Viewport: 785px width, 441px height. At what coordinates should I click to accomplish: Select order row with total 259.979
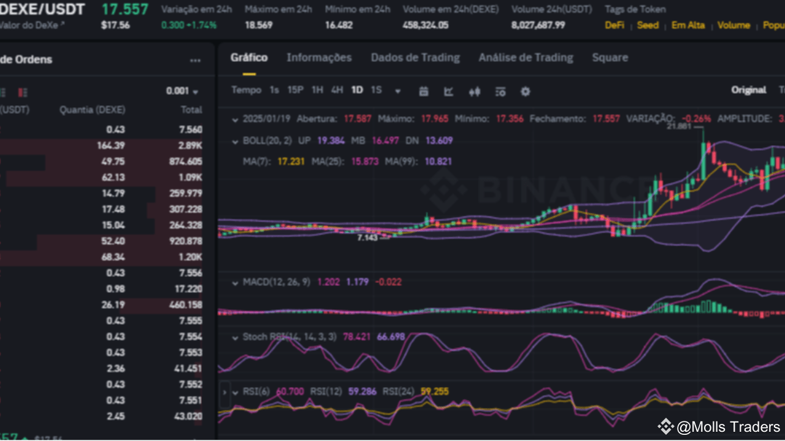click(x=101, y=194)
